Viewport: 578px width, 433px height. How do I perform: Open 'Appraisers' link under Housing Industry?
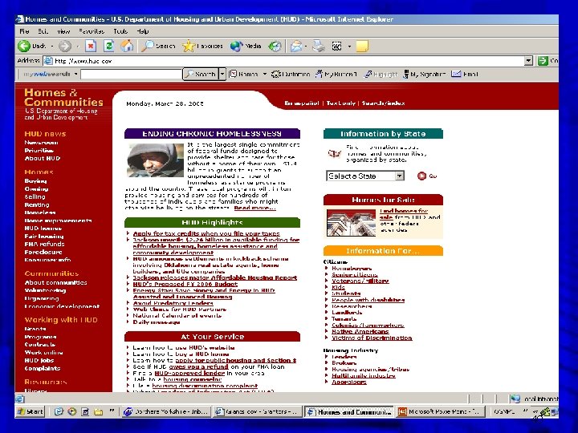349,382
